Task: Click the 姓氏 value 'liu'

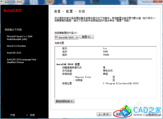Action: tap(105, 48)
